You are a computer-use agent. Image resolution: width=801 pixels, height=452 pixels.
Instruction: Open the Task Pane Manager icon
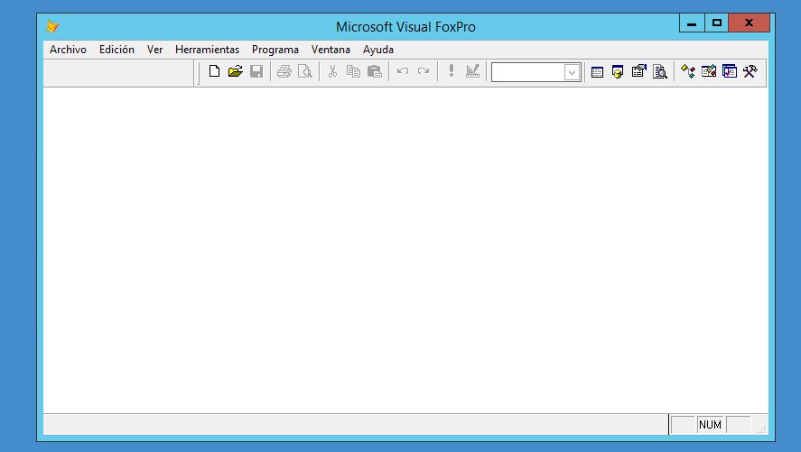(730, 71)
